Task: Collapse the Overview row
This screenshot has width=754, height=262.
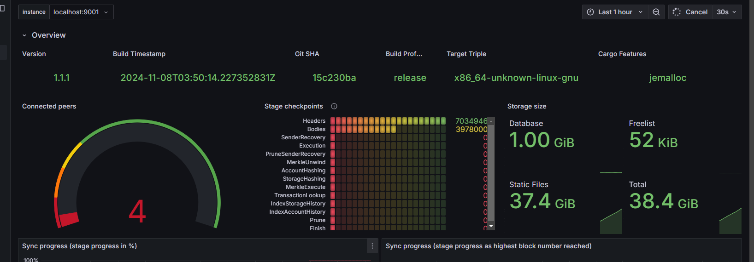Action: [24, 35]
